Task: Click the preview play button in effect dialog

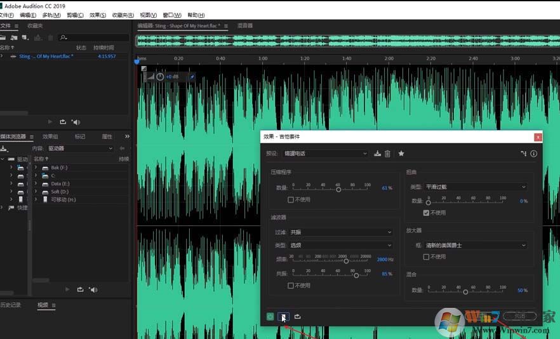Action: tap(283, 316)
